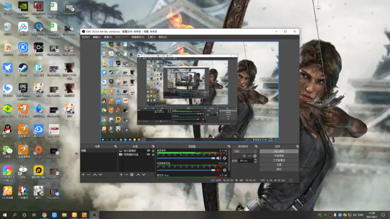Enable 工作室模式 studio mode
The height and width of the screenshot is (219, 390).
pyautogui.click(x=279, y=160)
